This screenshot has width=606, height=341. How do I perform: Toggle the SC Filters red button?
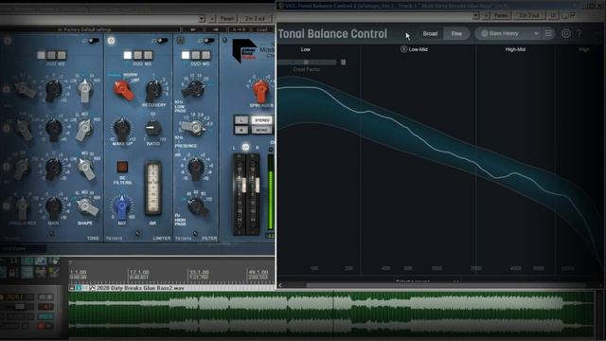[122, 167]
